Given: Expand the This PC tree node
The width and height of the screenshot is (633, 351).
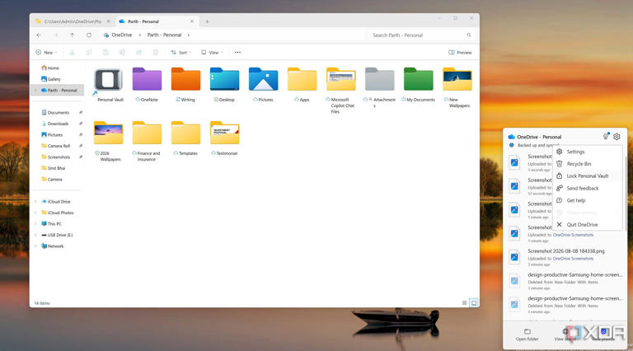Looking at the screenshot, I should 36,224.
